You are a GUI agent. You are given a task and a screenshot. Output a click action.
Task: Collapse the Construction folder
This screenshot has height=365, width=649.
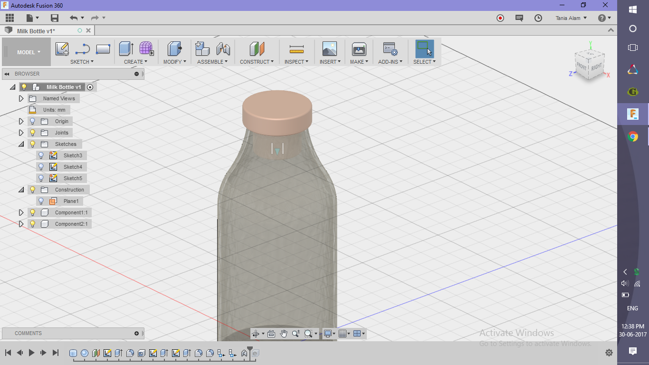tap(21, 190)
